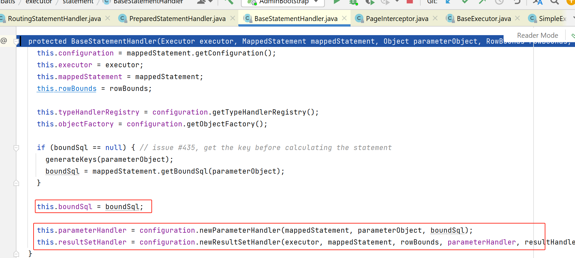Click the constructor signature line
Image resolution: width=575 pixels, height=258 pixels.
point(296,41)
